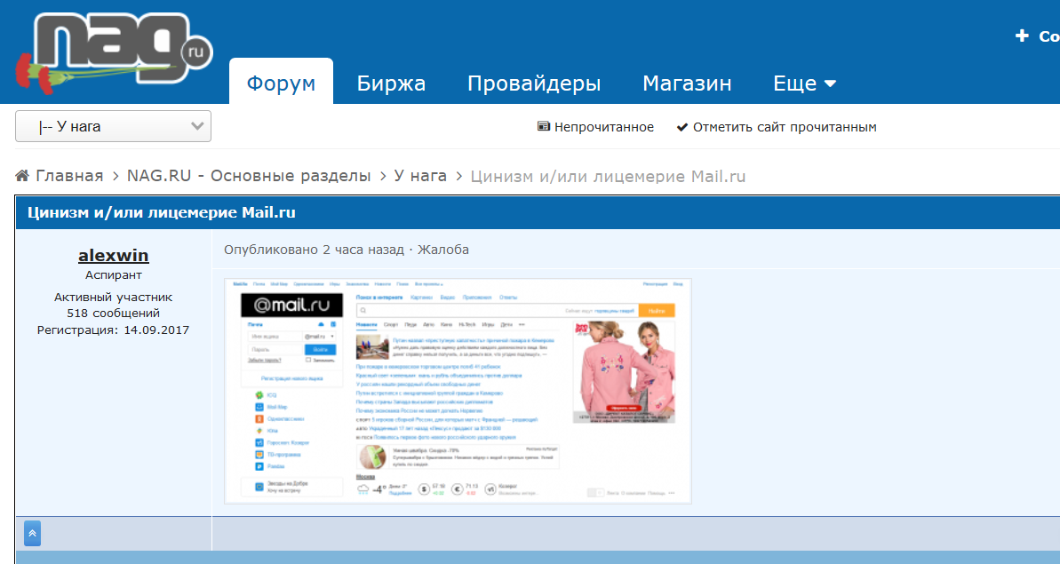Enlarge the Mail.ru screenshot thumbnail
The image size is (1060, 564).
458,391
